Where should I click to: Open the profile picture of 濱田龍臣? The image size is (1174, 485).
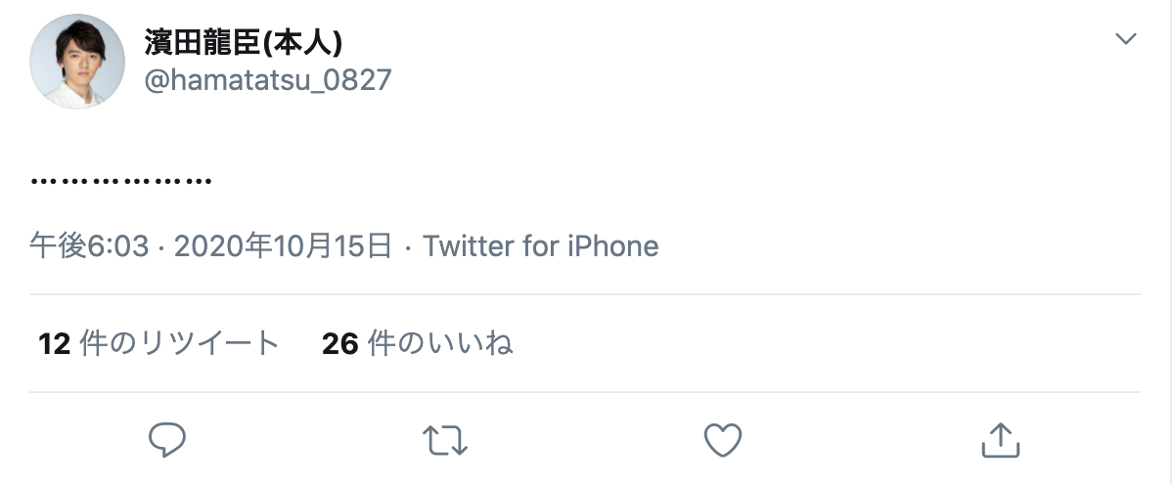[78, 61]
